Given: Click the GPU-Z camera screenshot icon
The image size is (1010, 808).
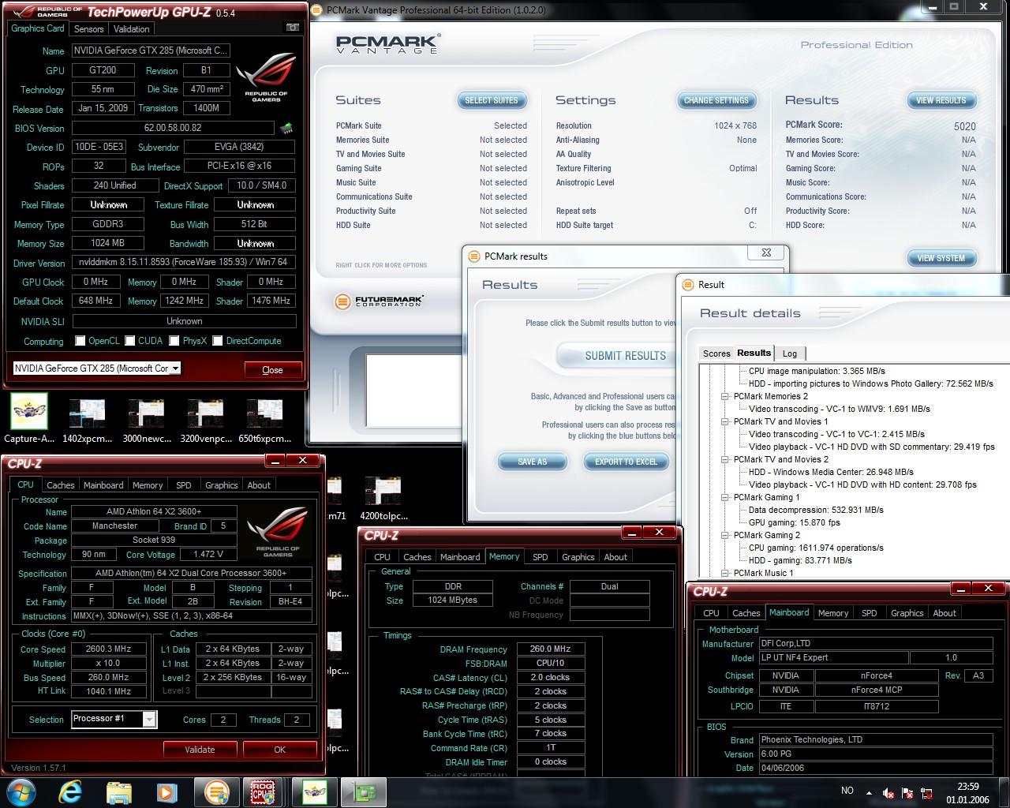Looking at the screenshot, I should click(x=292, y=28).
